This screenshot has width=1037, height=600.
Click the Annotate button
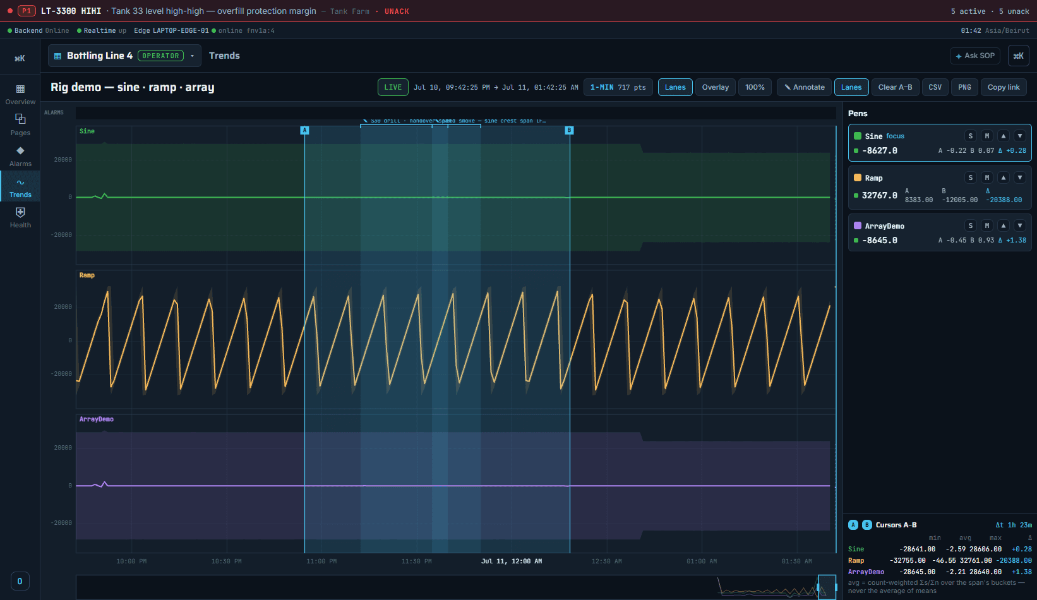click(x=804, y=87)
